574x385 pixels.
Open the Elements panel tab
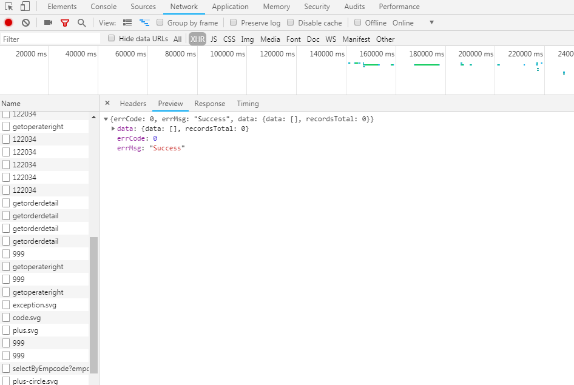62,7
